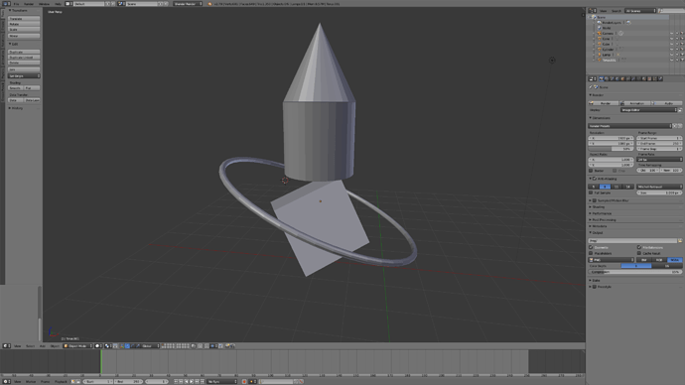
Task: Click the Duplicate button under Edit
Action: (x=24, y=52)
